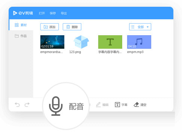Click the empm.mp3 file name
Viewport: 182px width, 136px height.
[135, 52]
